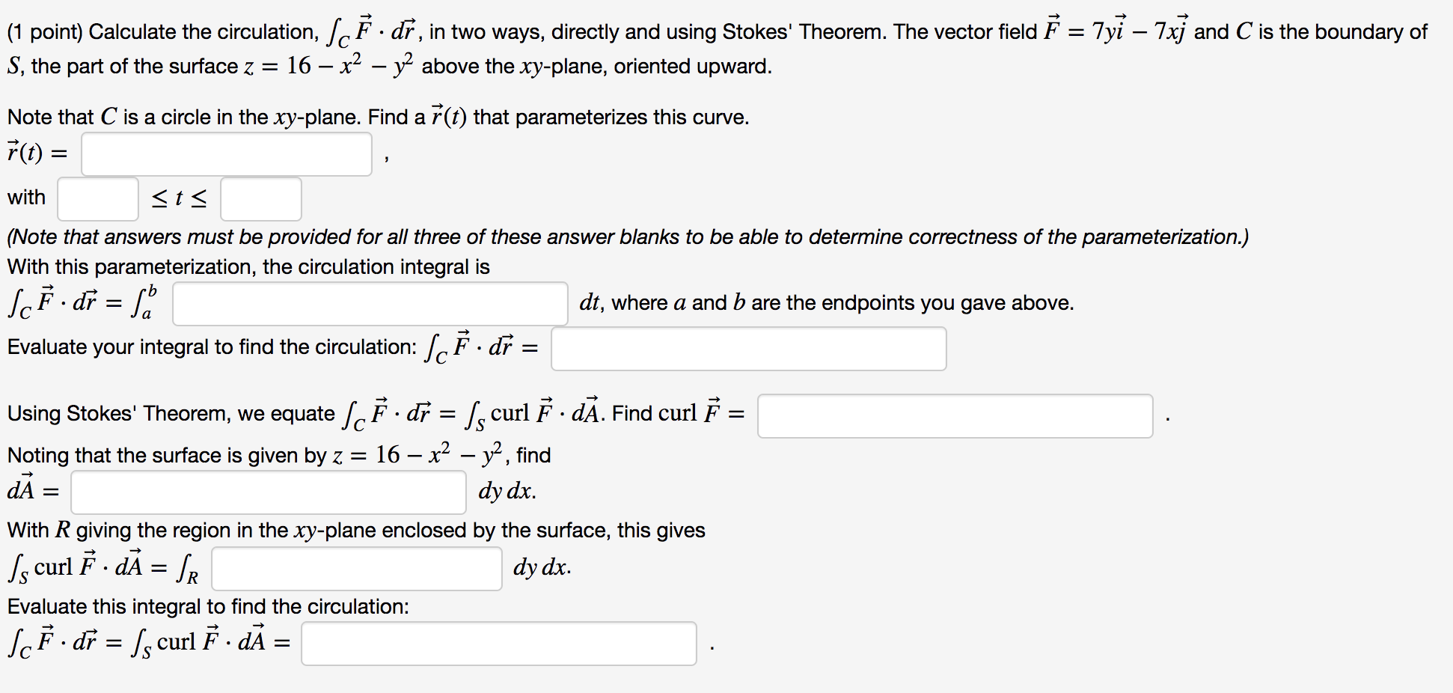Select the upper bound field after t

coord(260,198)
